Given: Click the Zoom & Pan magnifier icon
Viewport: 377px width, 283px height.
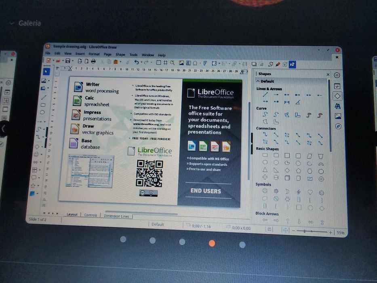Looking at the screenshot, I should pos(173,63).
